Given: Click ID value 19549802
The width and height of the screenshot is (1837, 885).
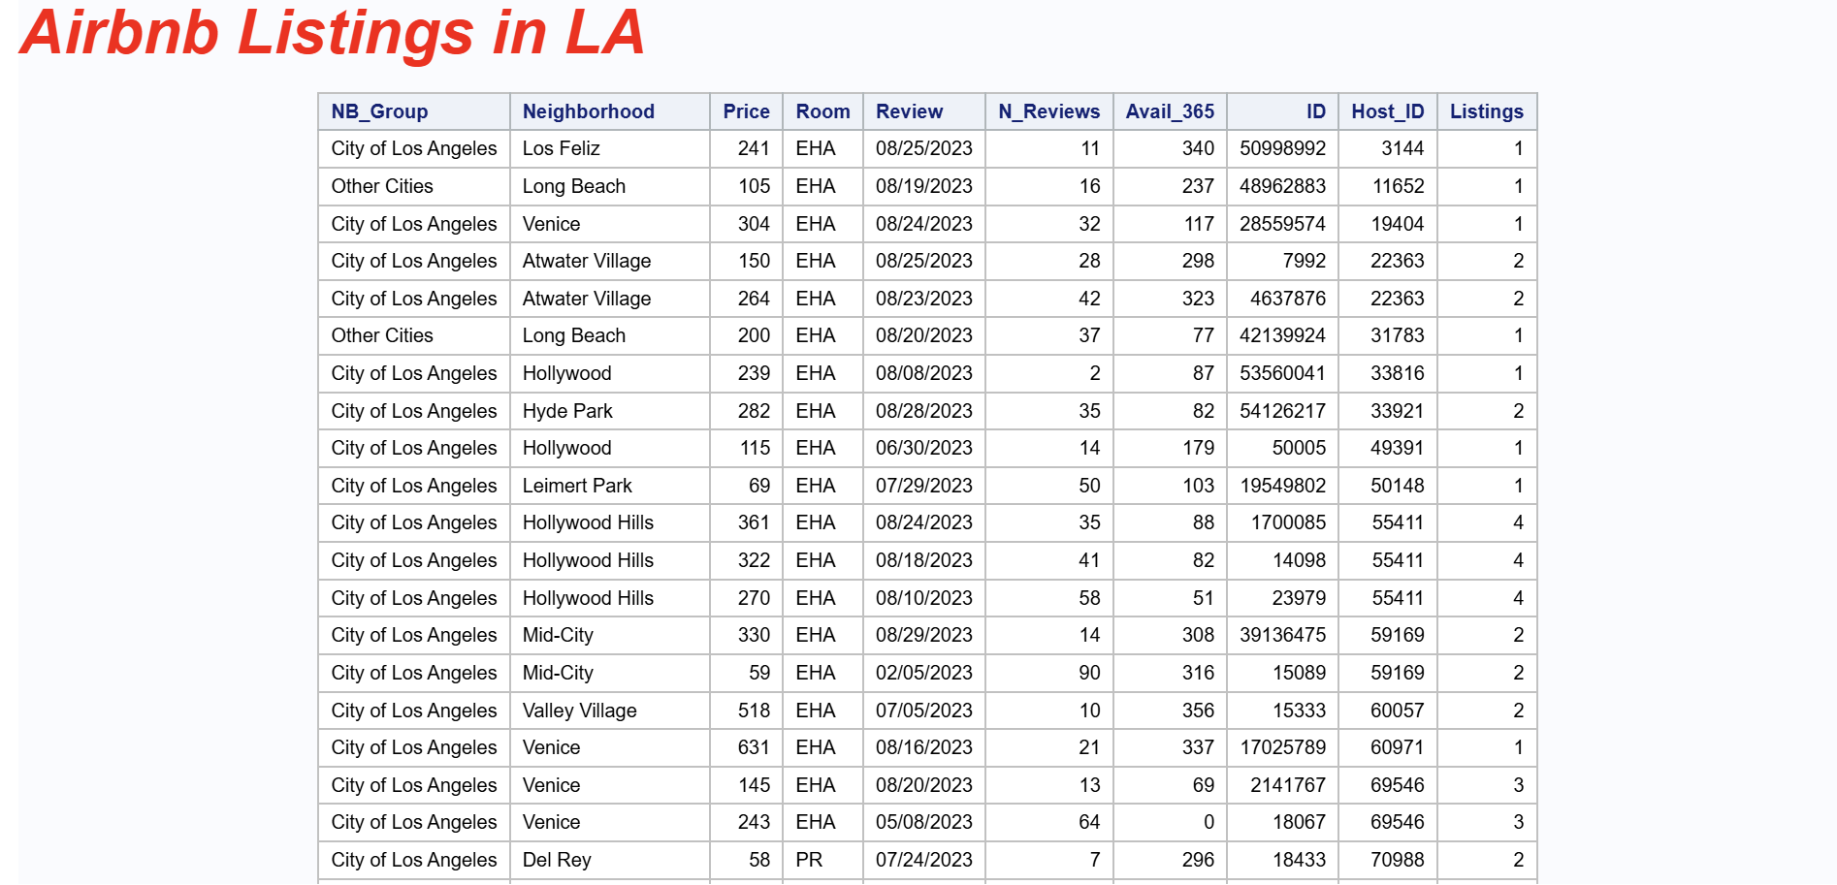Looking at the screenshot, I should coord(1282,486).
